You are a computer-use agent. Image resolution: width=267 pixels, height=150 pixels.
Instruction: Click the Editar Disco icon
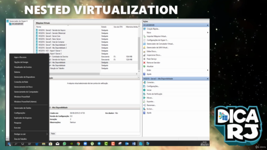click(x=144, y=51)
